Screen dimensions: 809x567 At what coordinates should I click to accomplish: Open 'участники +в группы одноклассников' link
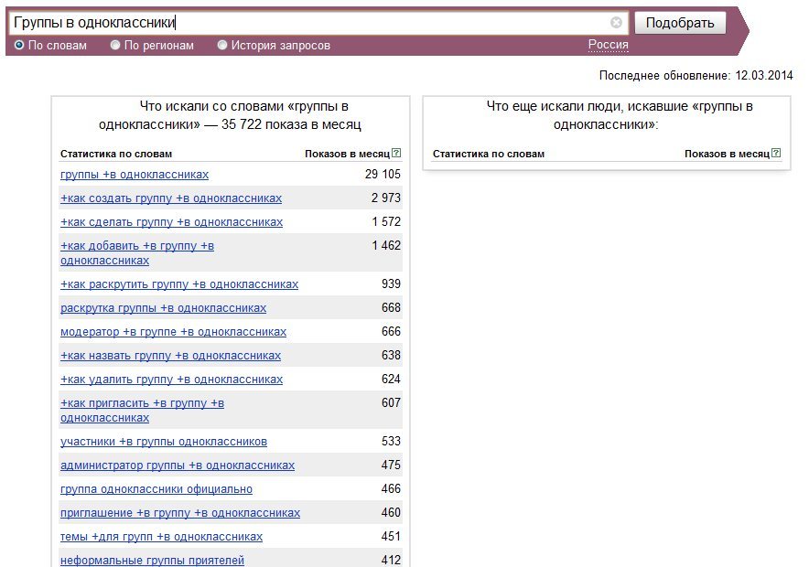pos(164,441)
